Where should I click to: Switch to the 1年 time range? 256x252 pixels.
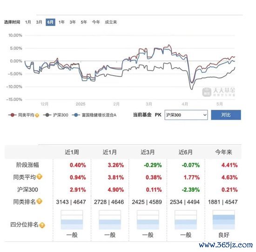[x=61, y=22]
